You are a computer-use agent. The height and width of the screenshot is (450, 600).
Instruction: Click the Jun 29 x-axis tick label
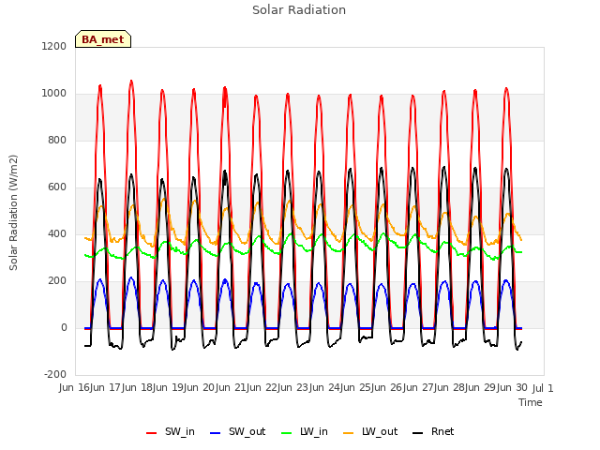pos(481,388)
